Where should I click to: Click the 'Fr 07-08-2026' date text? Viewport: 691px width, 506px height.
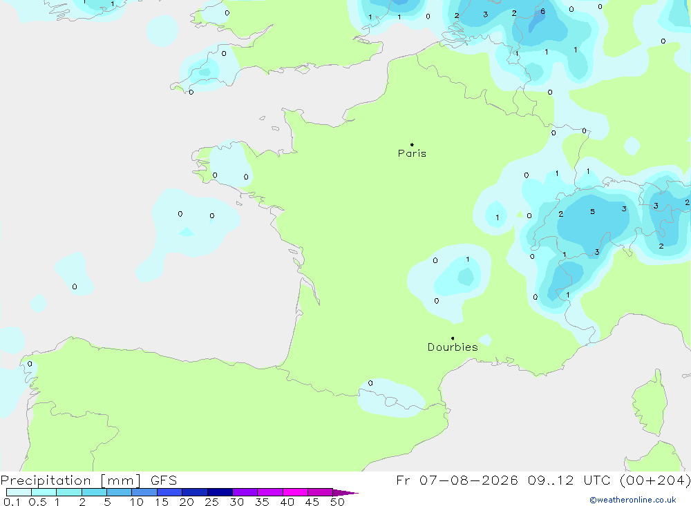(x=457, y=480)
